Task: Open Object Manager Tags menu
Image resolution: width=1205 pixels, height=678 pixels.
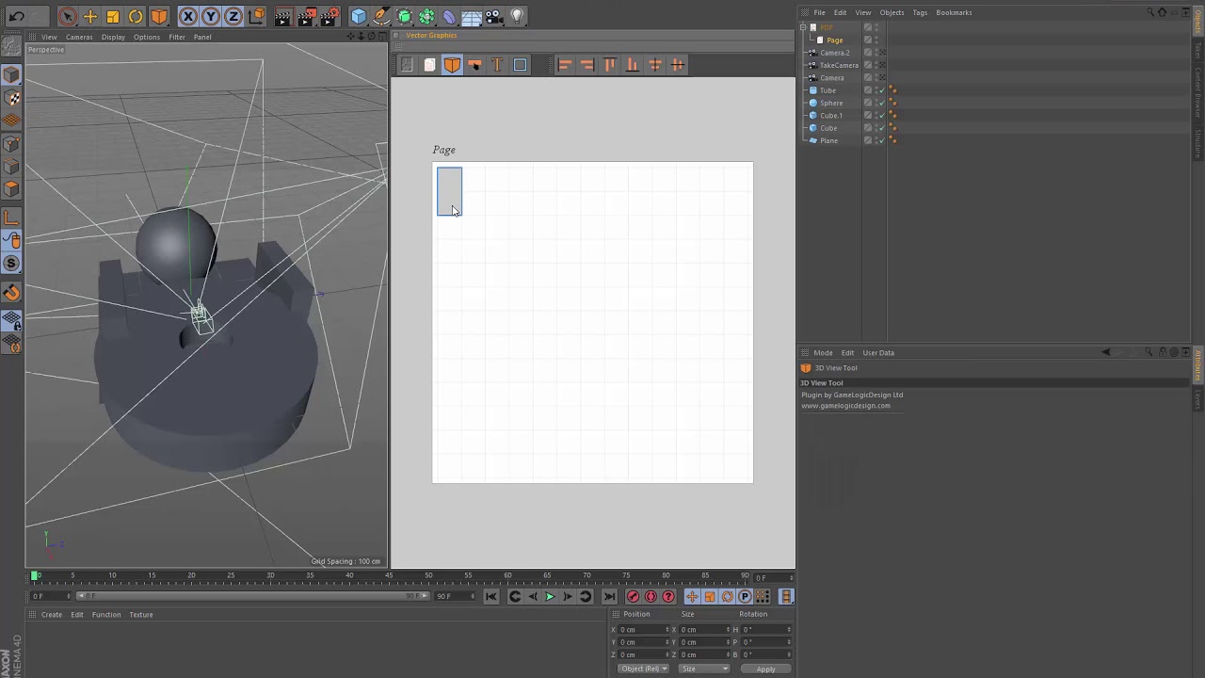Action: [920, 12]
